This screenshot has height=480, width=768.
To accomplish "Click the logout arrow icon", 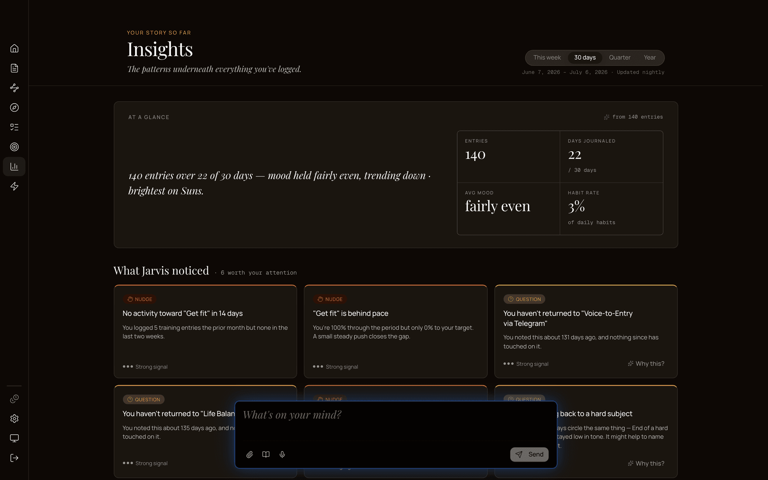I will [14, 458].
